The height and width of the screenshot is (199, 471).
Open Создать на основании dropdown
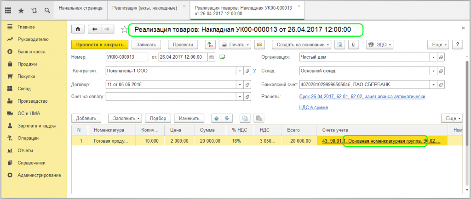(x=302, y=44)
